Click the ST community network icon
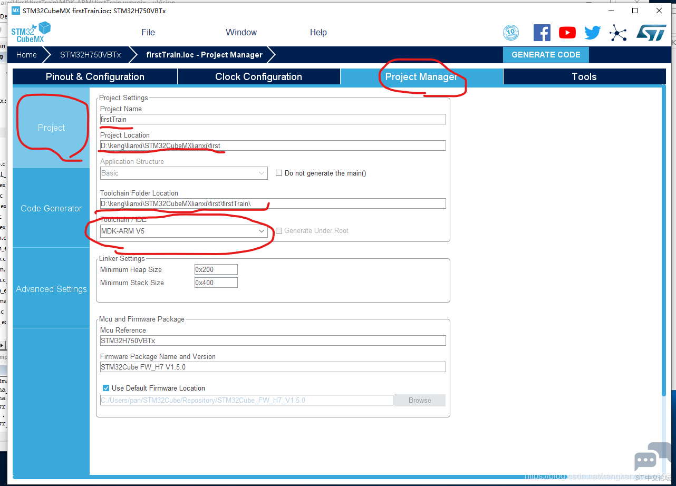676x486 pixels. (x=618, y=33)
